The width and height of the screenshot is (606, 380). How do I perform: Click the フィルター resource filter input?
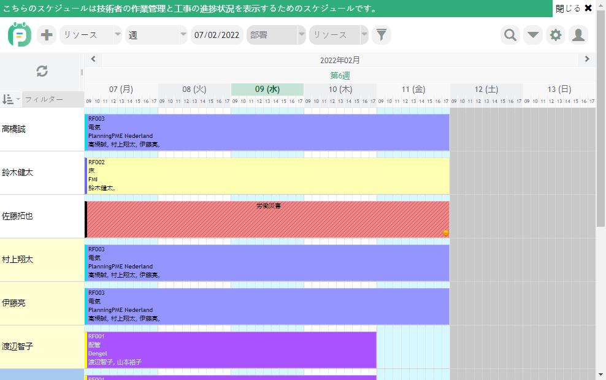click(x=53, y=99)
